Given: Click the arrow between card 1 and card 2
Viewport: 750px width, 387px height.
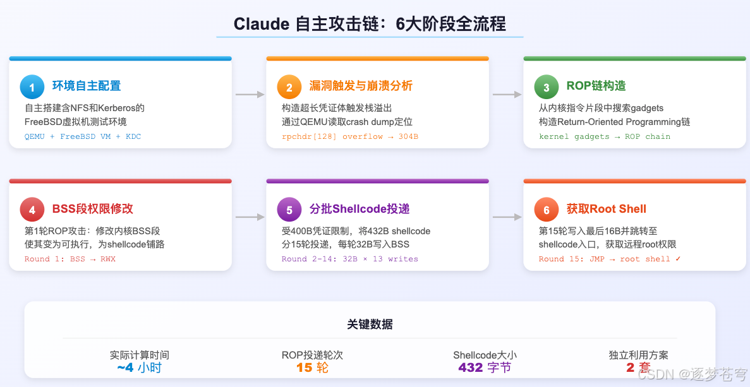Looking at the screenshot, I should click(x=250, y=93).
